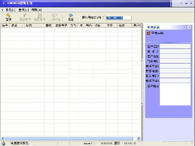The image size is (195, 146).
Task: Minimize the application window
Action: coord(182,3)
